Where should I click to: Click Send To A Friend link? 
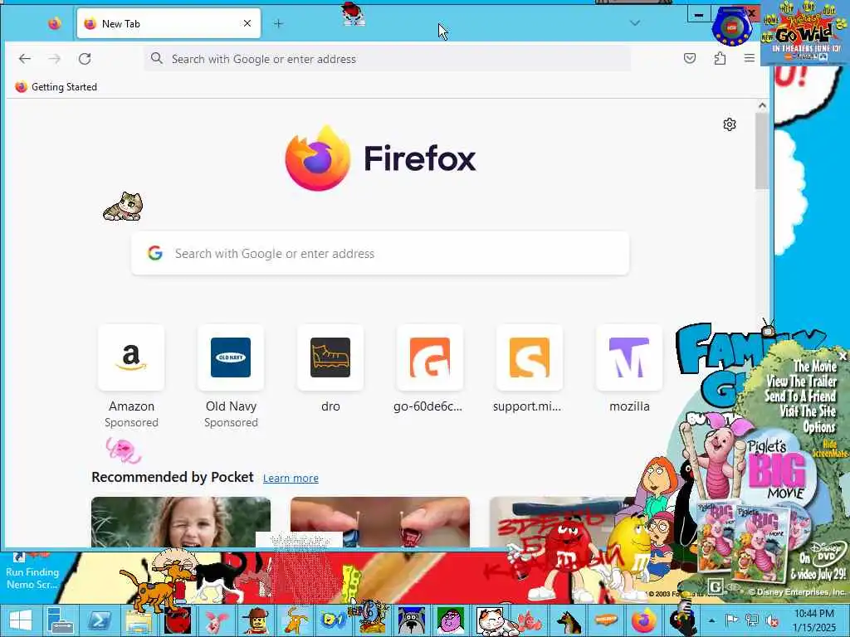800,396
